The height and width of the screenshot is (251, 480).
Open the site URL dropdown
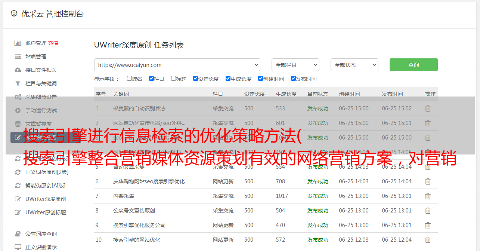[177, 65]
